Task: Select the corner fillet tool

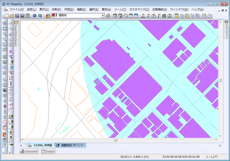Action: tap(11, 110)
